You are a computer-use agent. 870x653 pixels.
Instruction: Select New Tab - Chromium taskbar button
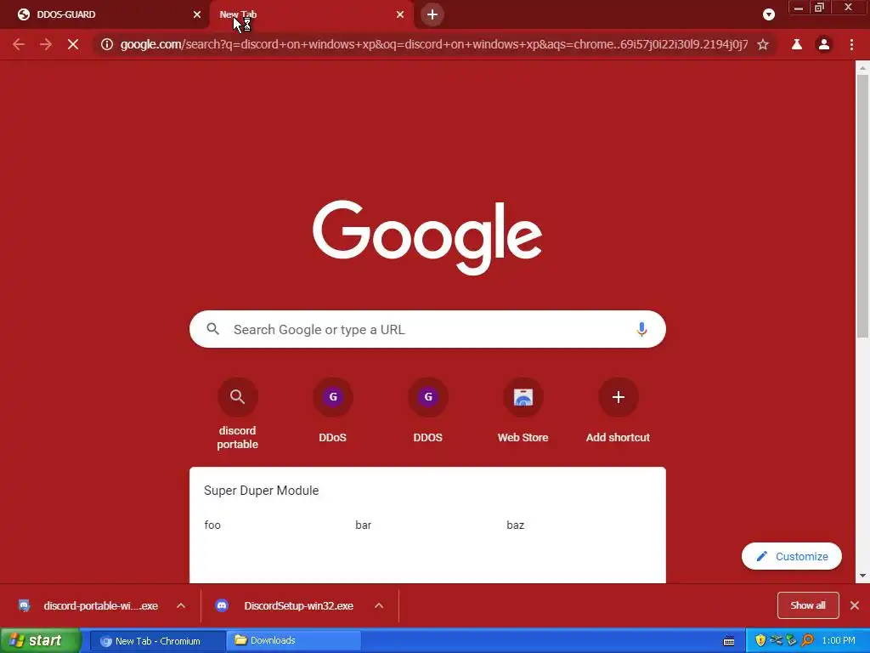click(x=157, y=641)
